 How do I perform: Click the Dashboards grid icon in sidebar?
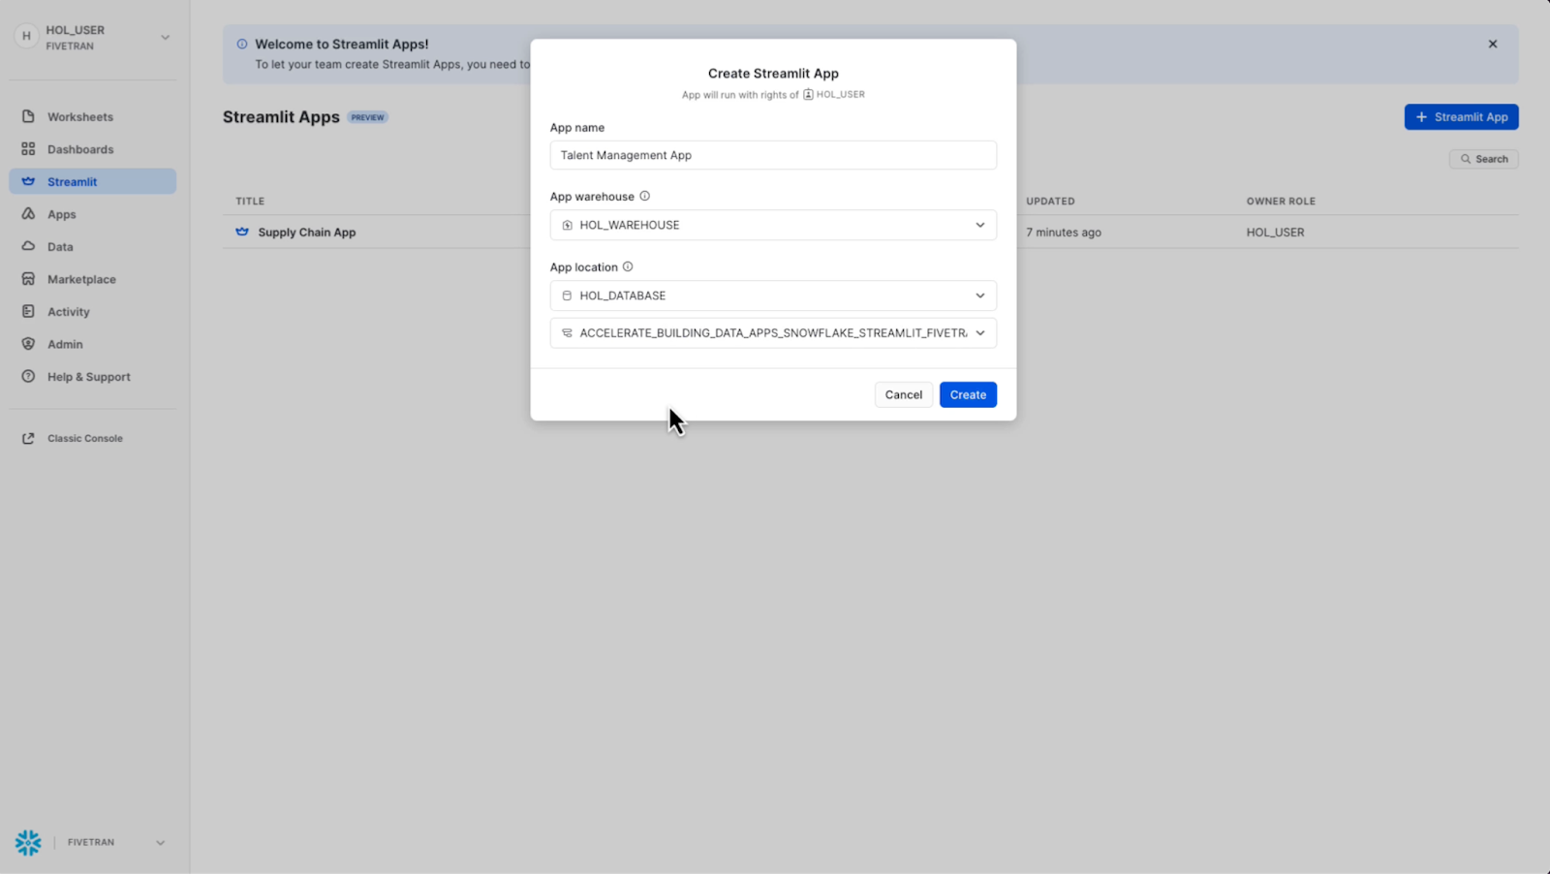pyautogui.click(x=28, y=149)
